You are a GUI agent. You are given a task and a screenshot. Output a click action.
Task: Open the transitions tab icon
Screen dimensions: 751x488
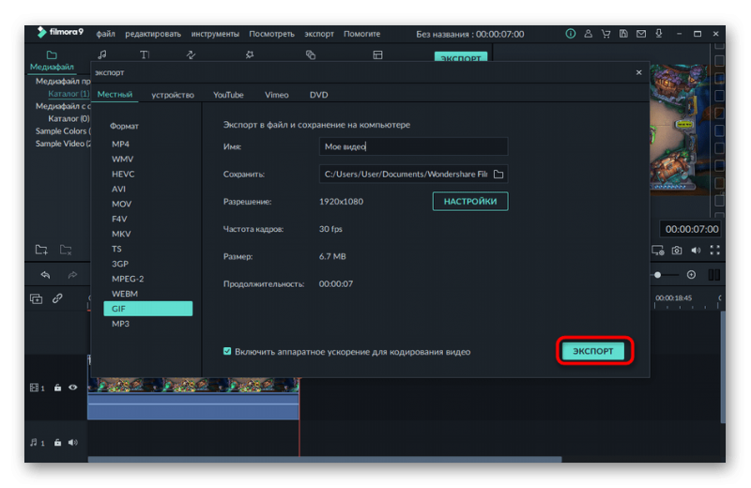coord(191,54)
